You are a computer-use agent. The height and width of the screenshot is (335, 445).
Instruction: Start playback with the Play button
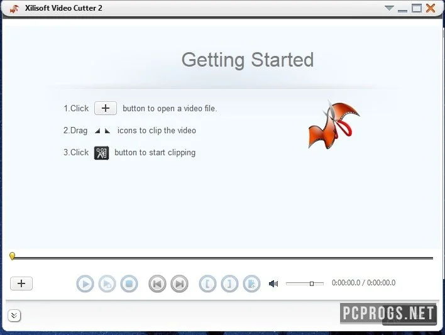point(85,283)
